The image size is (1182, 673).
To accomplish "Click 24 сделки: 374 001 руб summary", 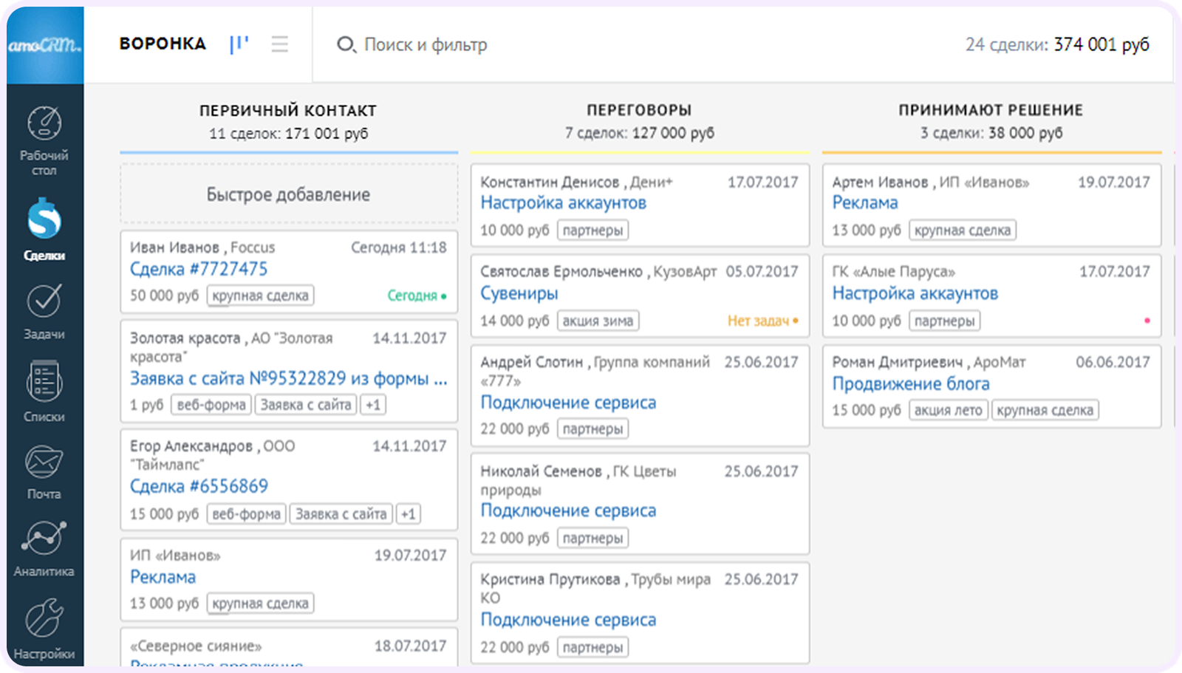I will (1057, 45).
